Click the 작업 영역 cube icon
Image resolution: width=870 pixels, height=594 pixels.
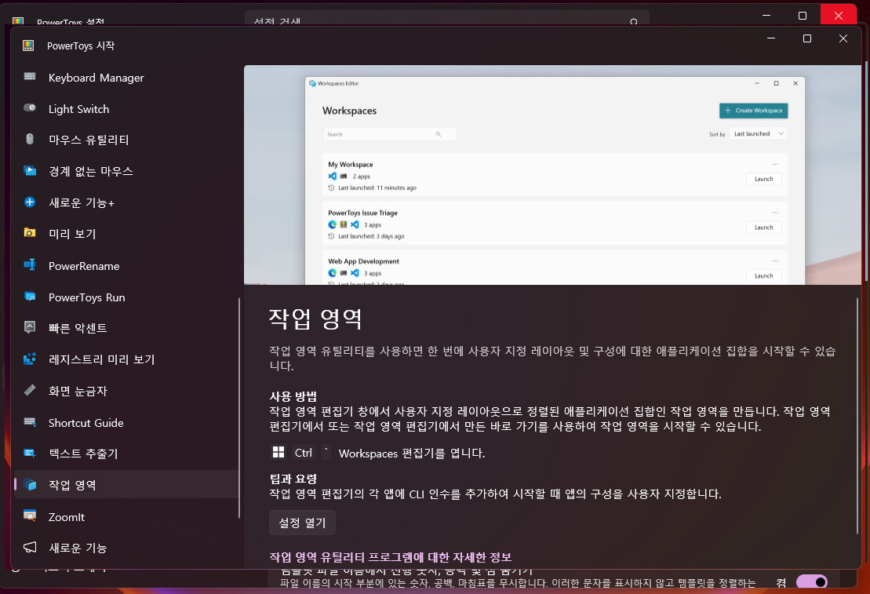[x=30, y=484]
